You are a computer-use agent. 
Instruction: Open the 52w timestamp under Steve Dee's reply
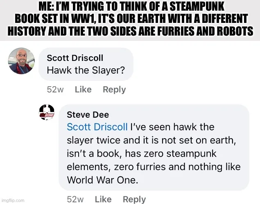point(75,200)
